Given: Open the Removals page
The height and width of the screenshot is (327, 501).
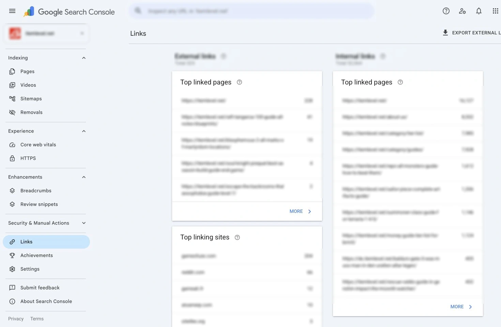Looking at the screenshot, I should (x=46, y=112).
